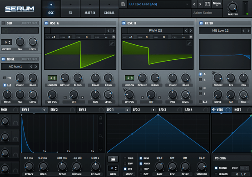Open the OSC A warp mode OFF menu
Screen dimensions: 252x177
coord(74,102)
